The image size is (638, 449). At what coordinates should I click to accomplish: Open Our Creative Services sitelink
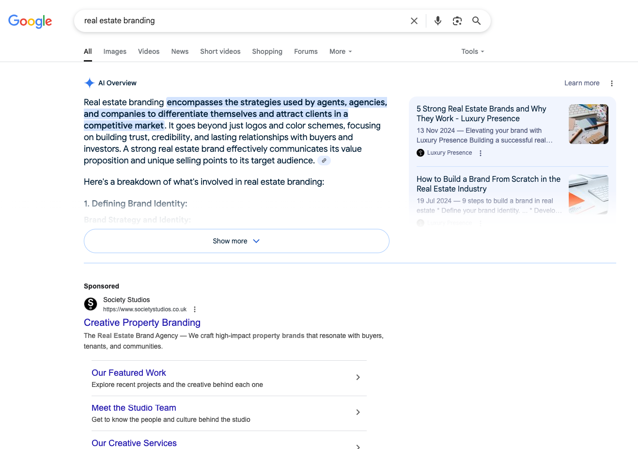tap(134, 443)
